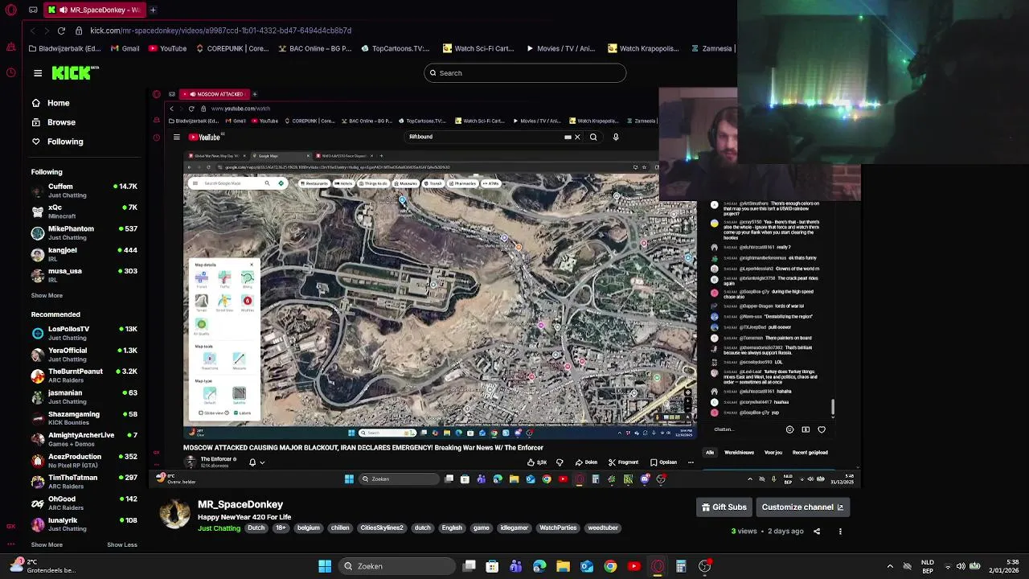Open MR_SpaceDonkey channel avatar
Screen dimensions: 1029x579
[174, 513]
